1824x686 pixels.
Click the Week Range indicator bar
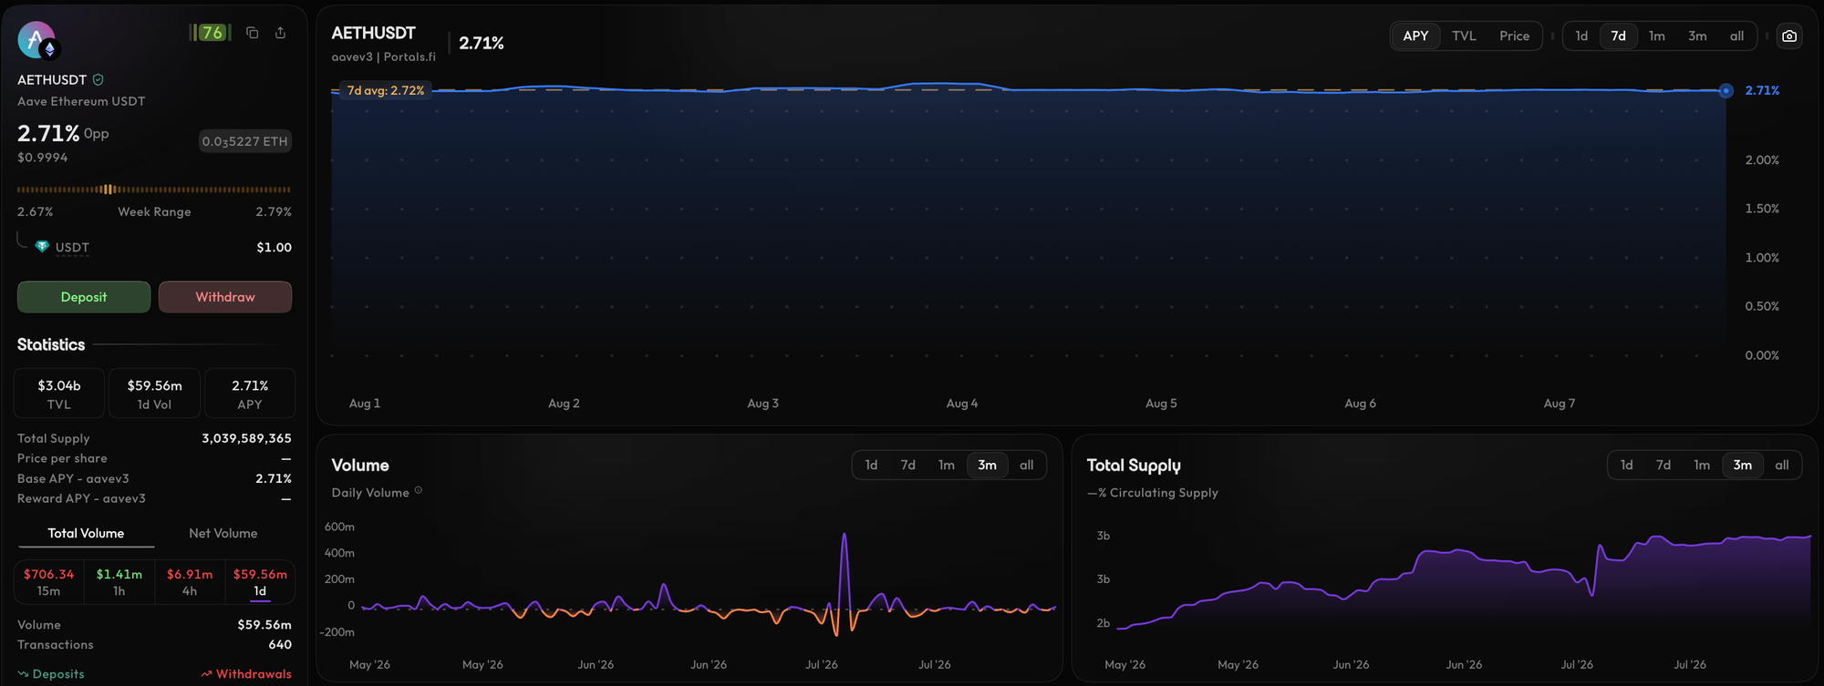tap(154, 189)
